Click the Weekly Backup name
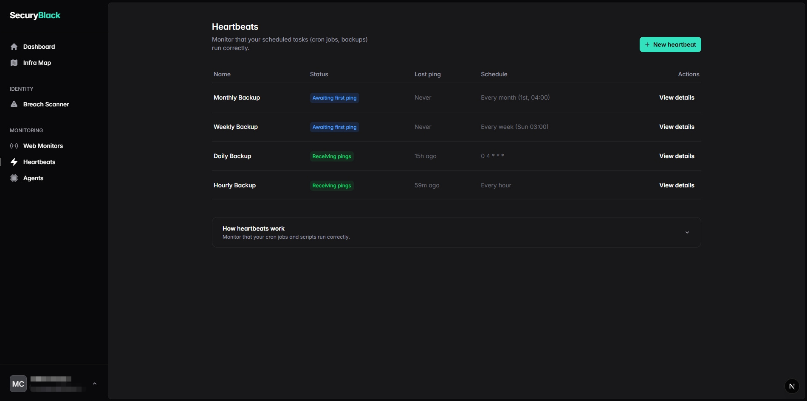The image size is (807, 401). pyautogui.click(x=236, y=127)
